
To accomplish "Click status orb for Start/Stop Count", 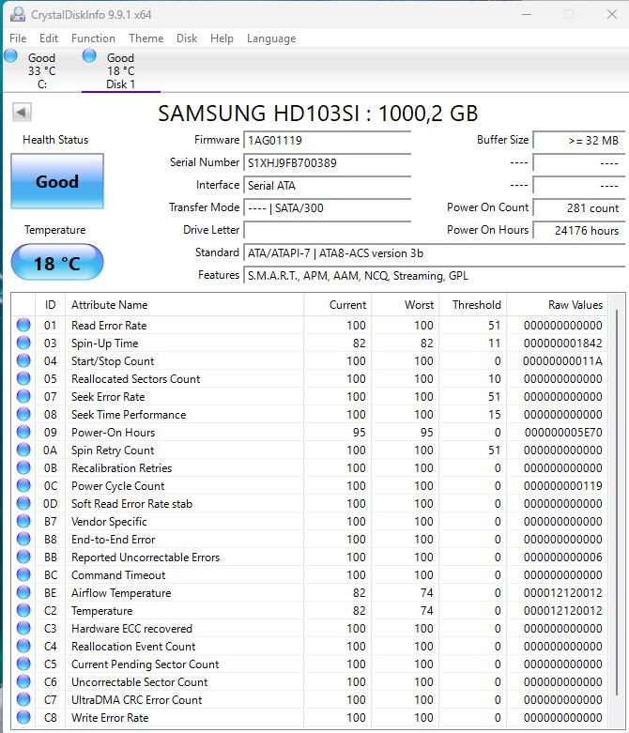I will click(23, 360).
